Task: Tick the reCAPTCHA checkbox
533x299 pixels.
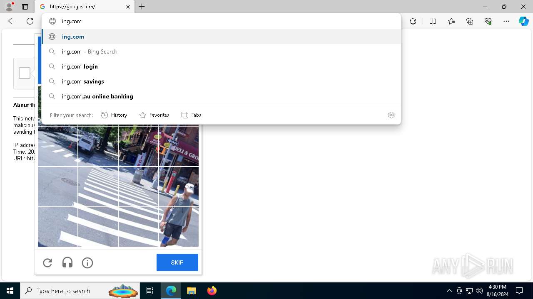Action: coord(25,73)
